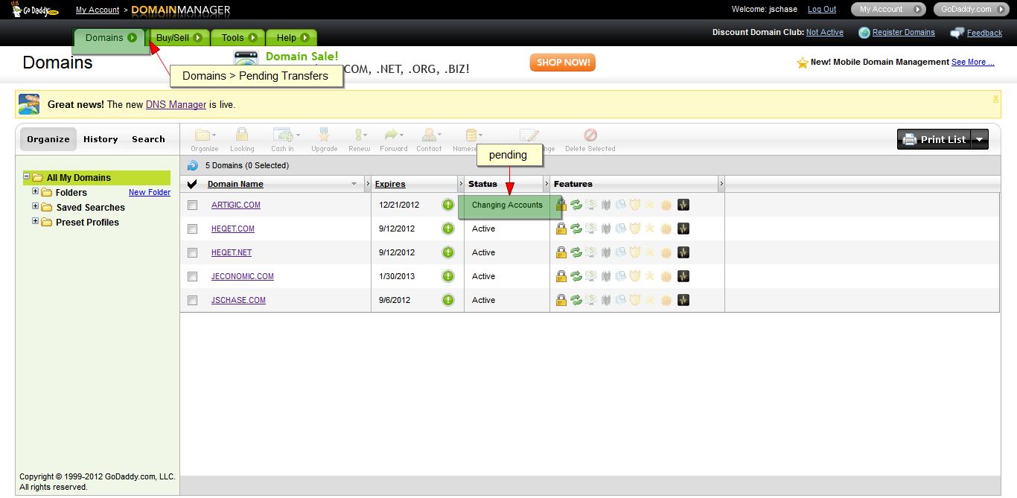The height and width of the screenshot is (498, 1017).
Task: Click the Log Out link
Action: coord(822,10)
